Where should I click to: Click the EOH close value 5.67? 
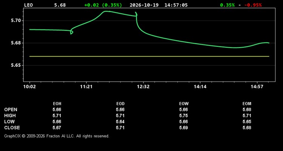57,128
